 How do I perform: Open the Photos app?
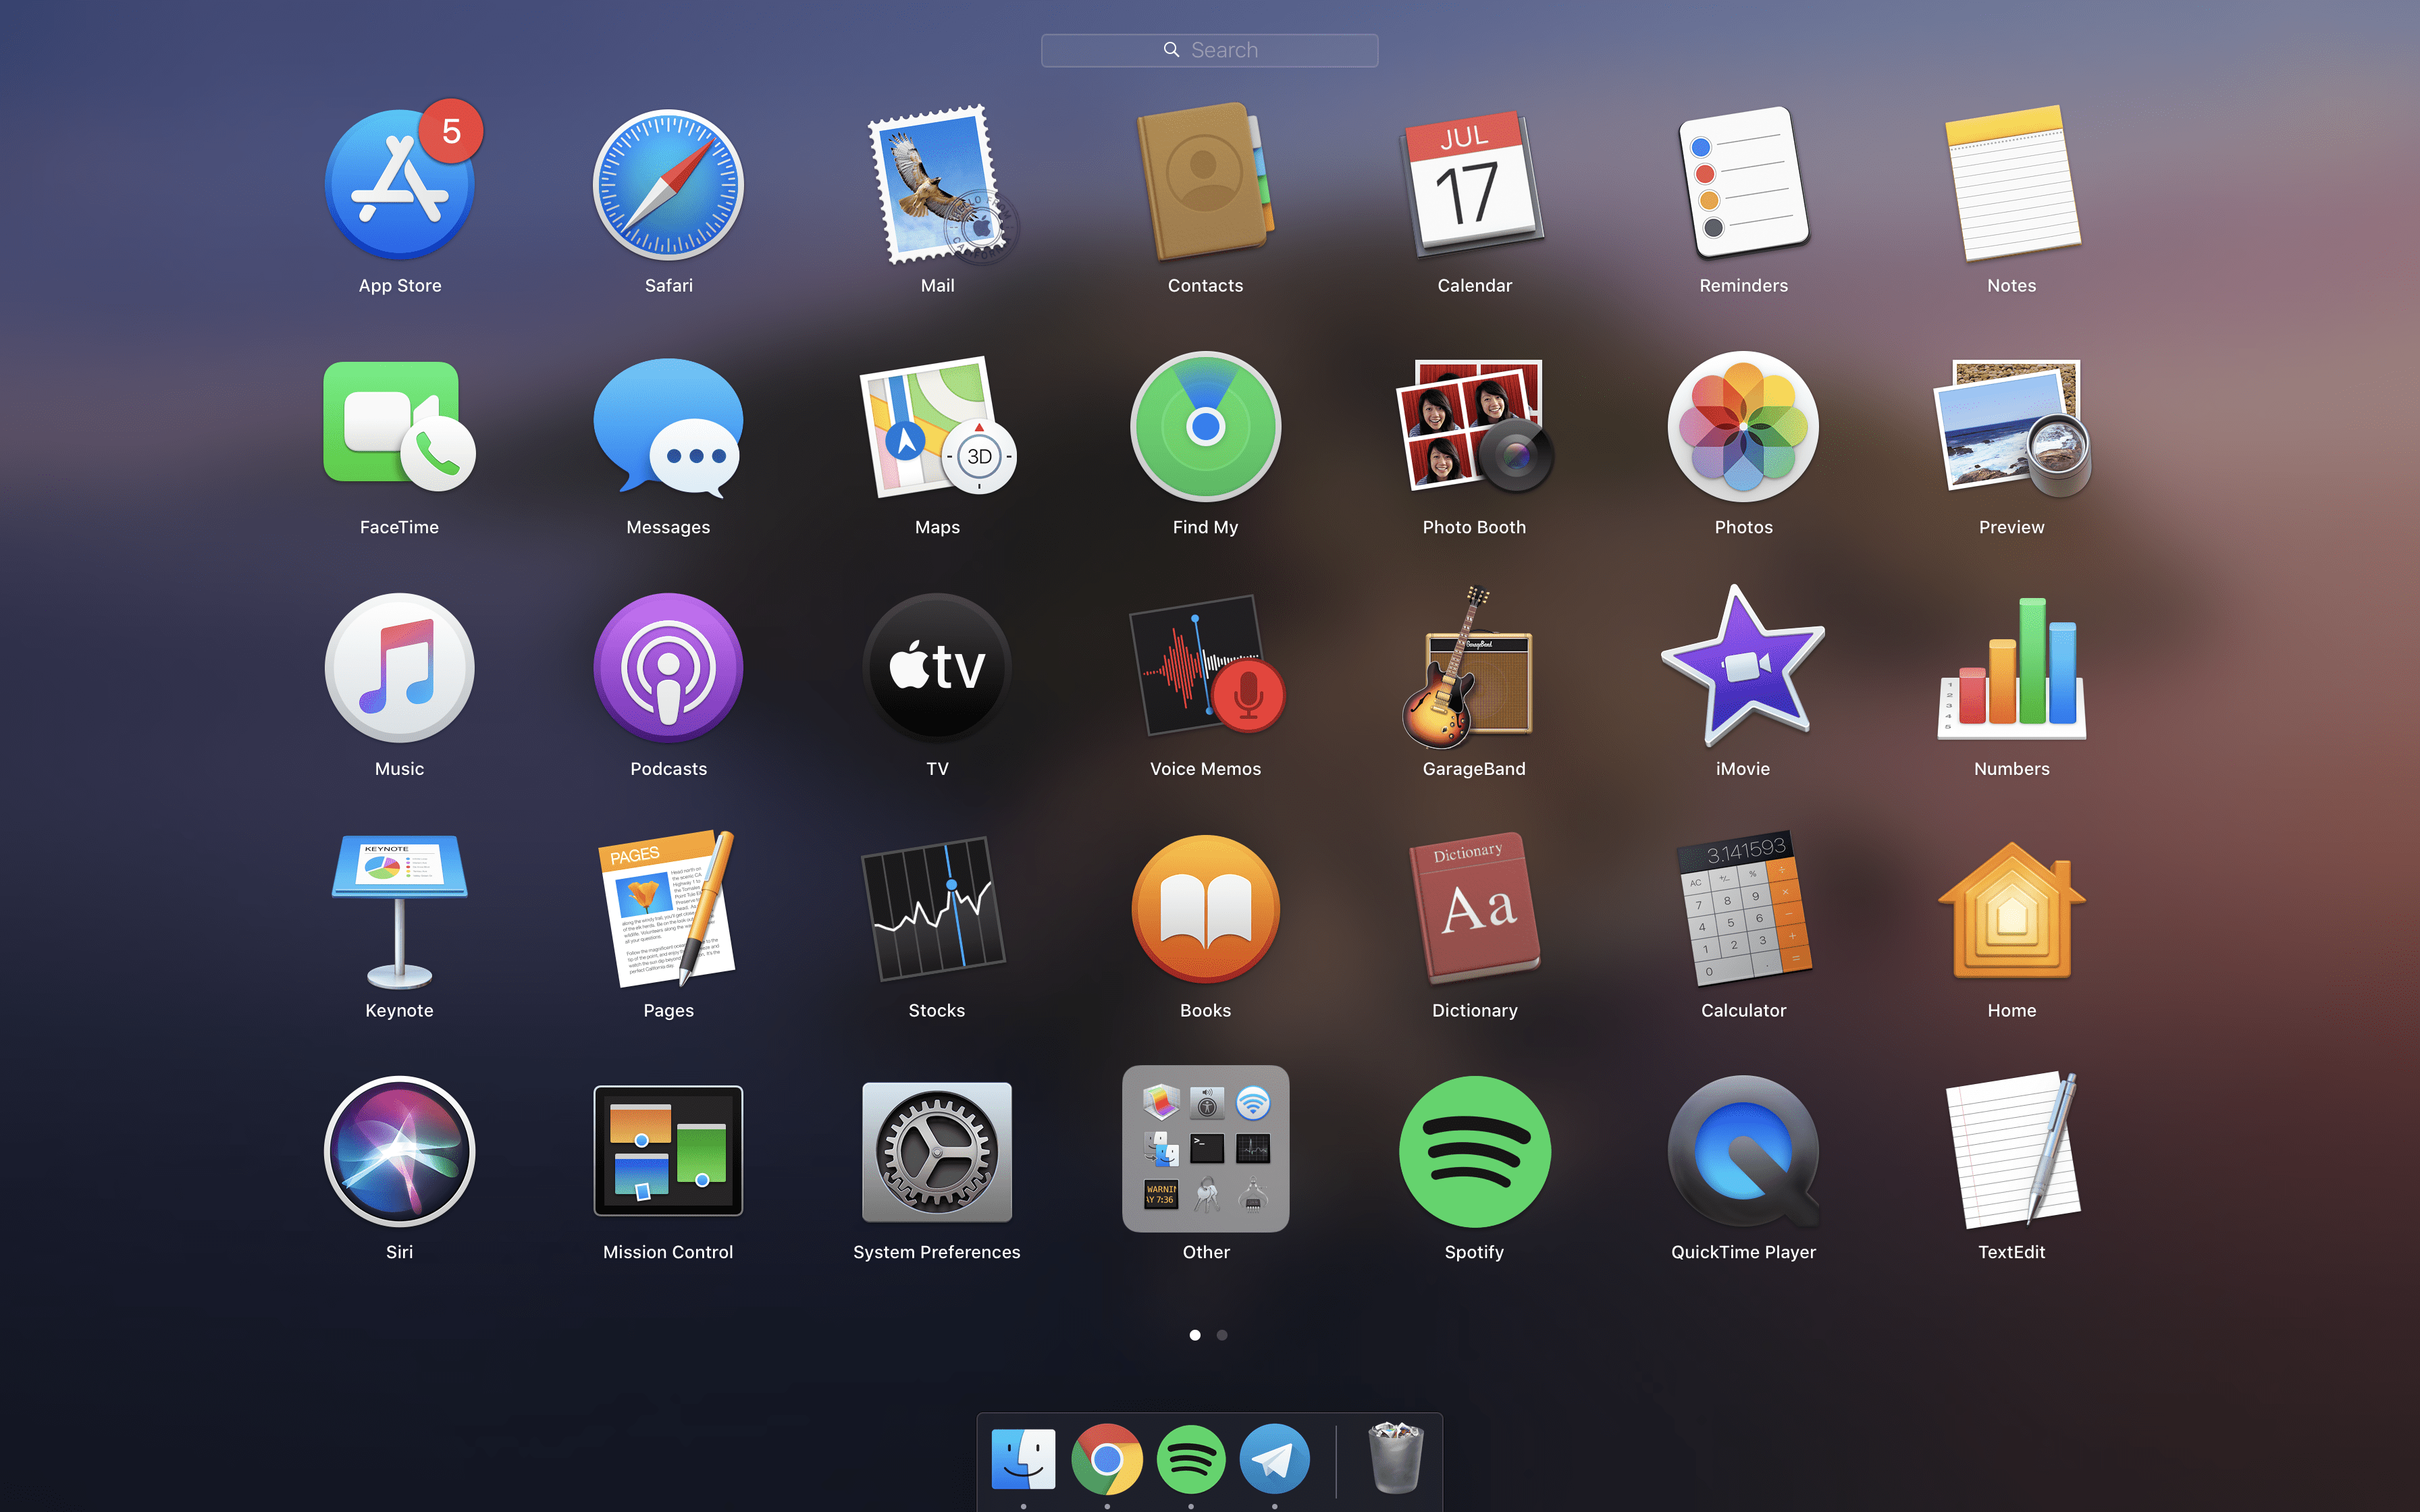click(x=1743, y=427)
